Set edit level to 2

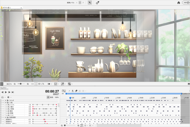point(80,3)
